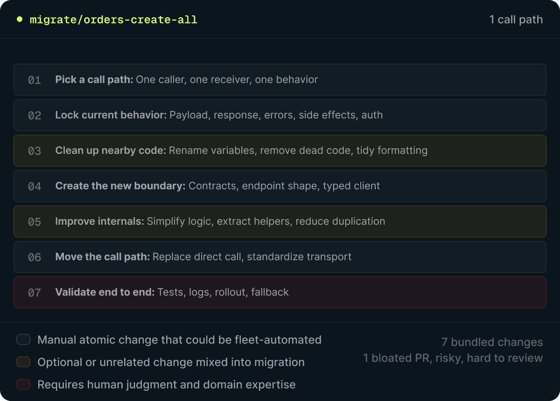Select step 06 Move the call path
560x401 pixels.
point(280,257)
